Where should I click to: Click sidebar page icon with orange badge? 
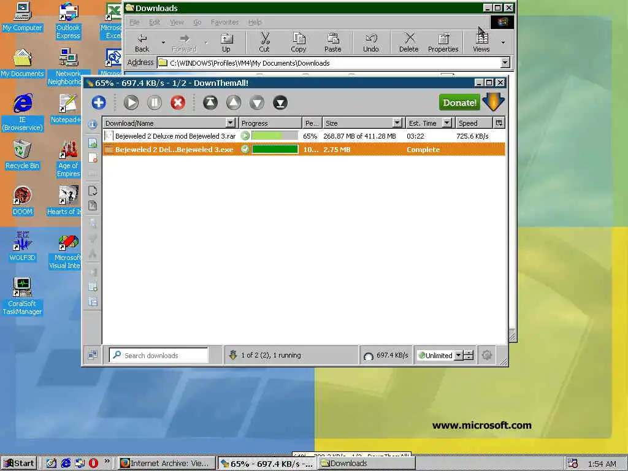click(x=93, y=158)
